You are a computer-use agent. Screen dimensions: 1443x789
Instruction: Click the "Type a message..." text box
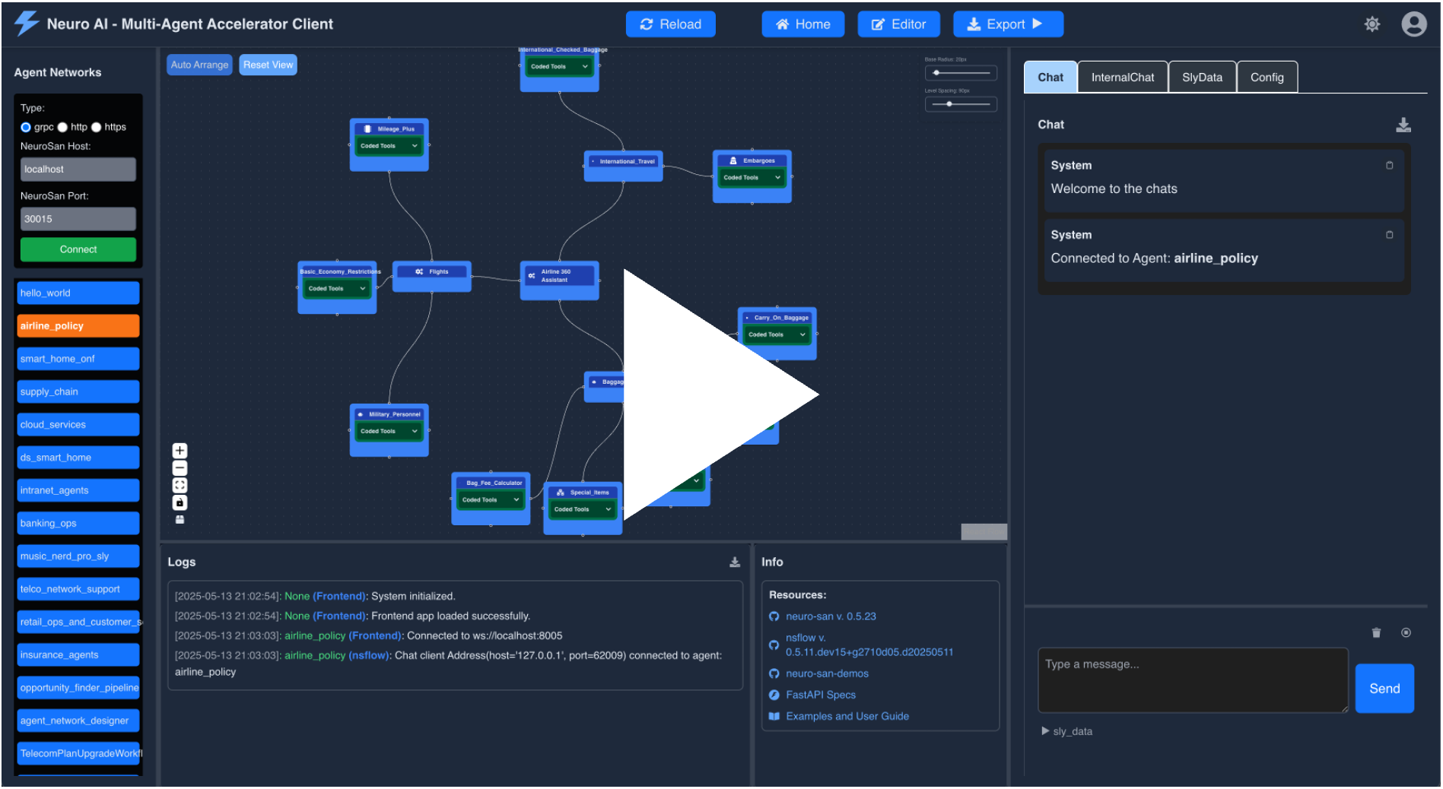(x=1193, y=680)
